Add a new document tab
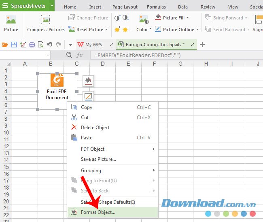Screen dimensions: 263x222 coord(202,45)
